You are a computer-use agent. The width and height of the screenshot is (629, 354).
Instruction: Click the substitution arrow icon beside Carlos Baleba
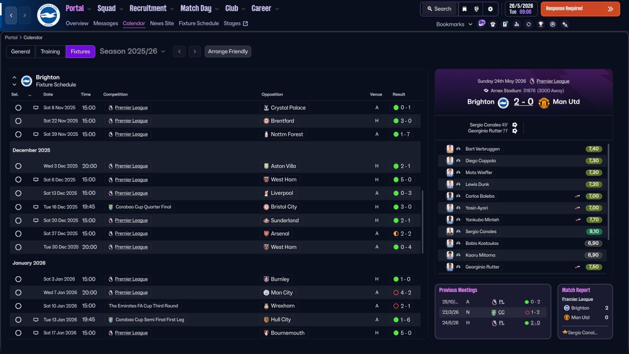(577, 196)
